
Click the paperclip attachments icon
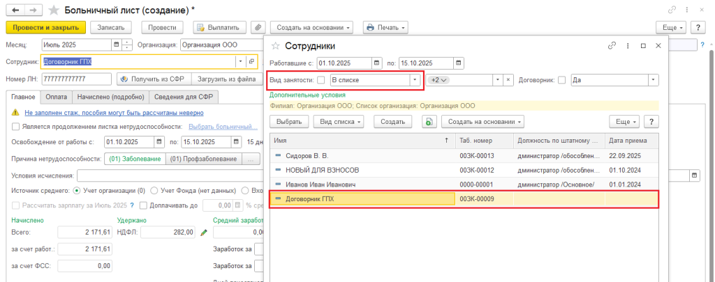point(258,28)
